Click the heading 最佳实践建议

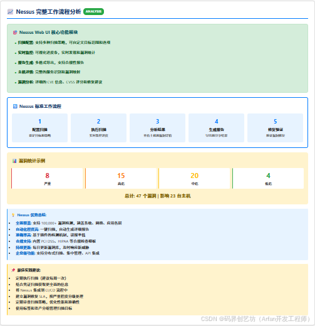(x=29, y=270)
